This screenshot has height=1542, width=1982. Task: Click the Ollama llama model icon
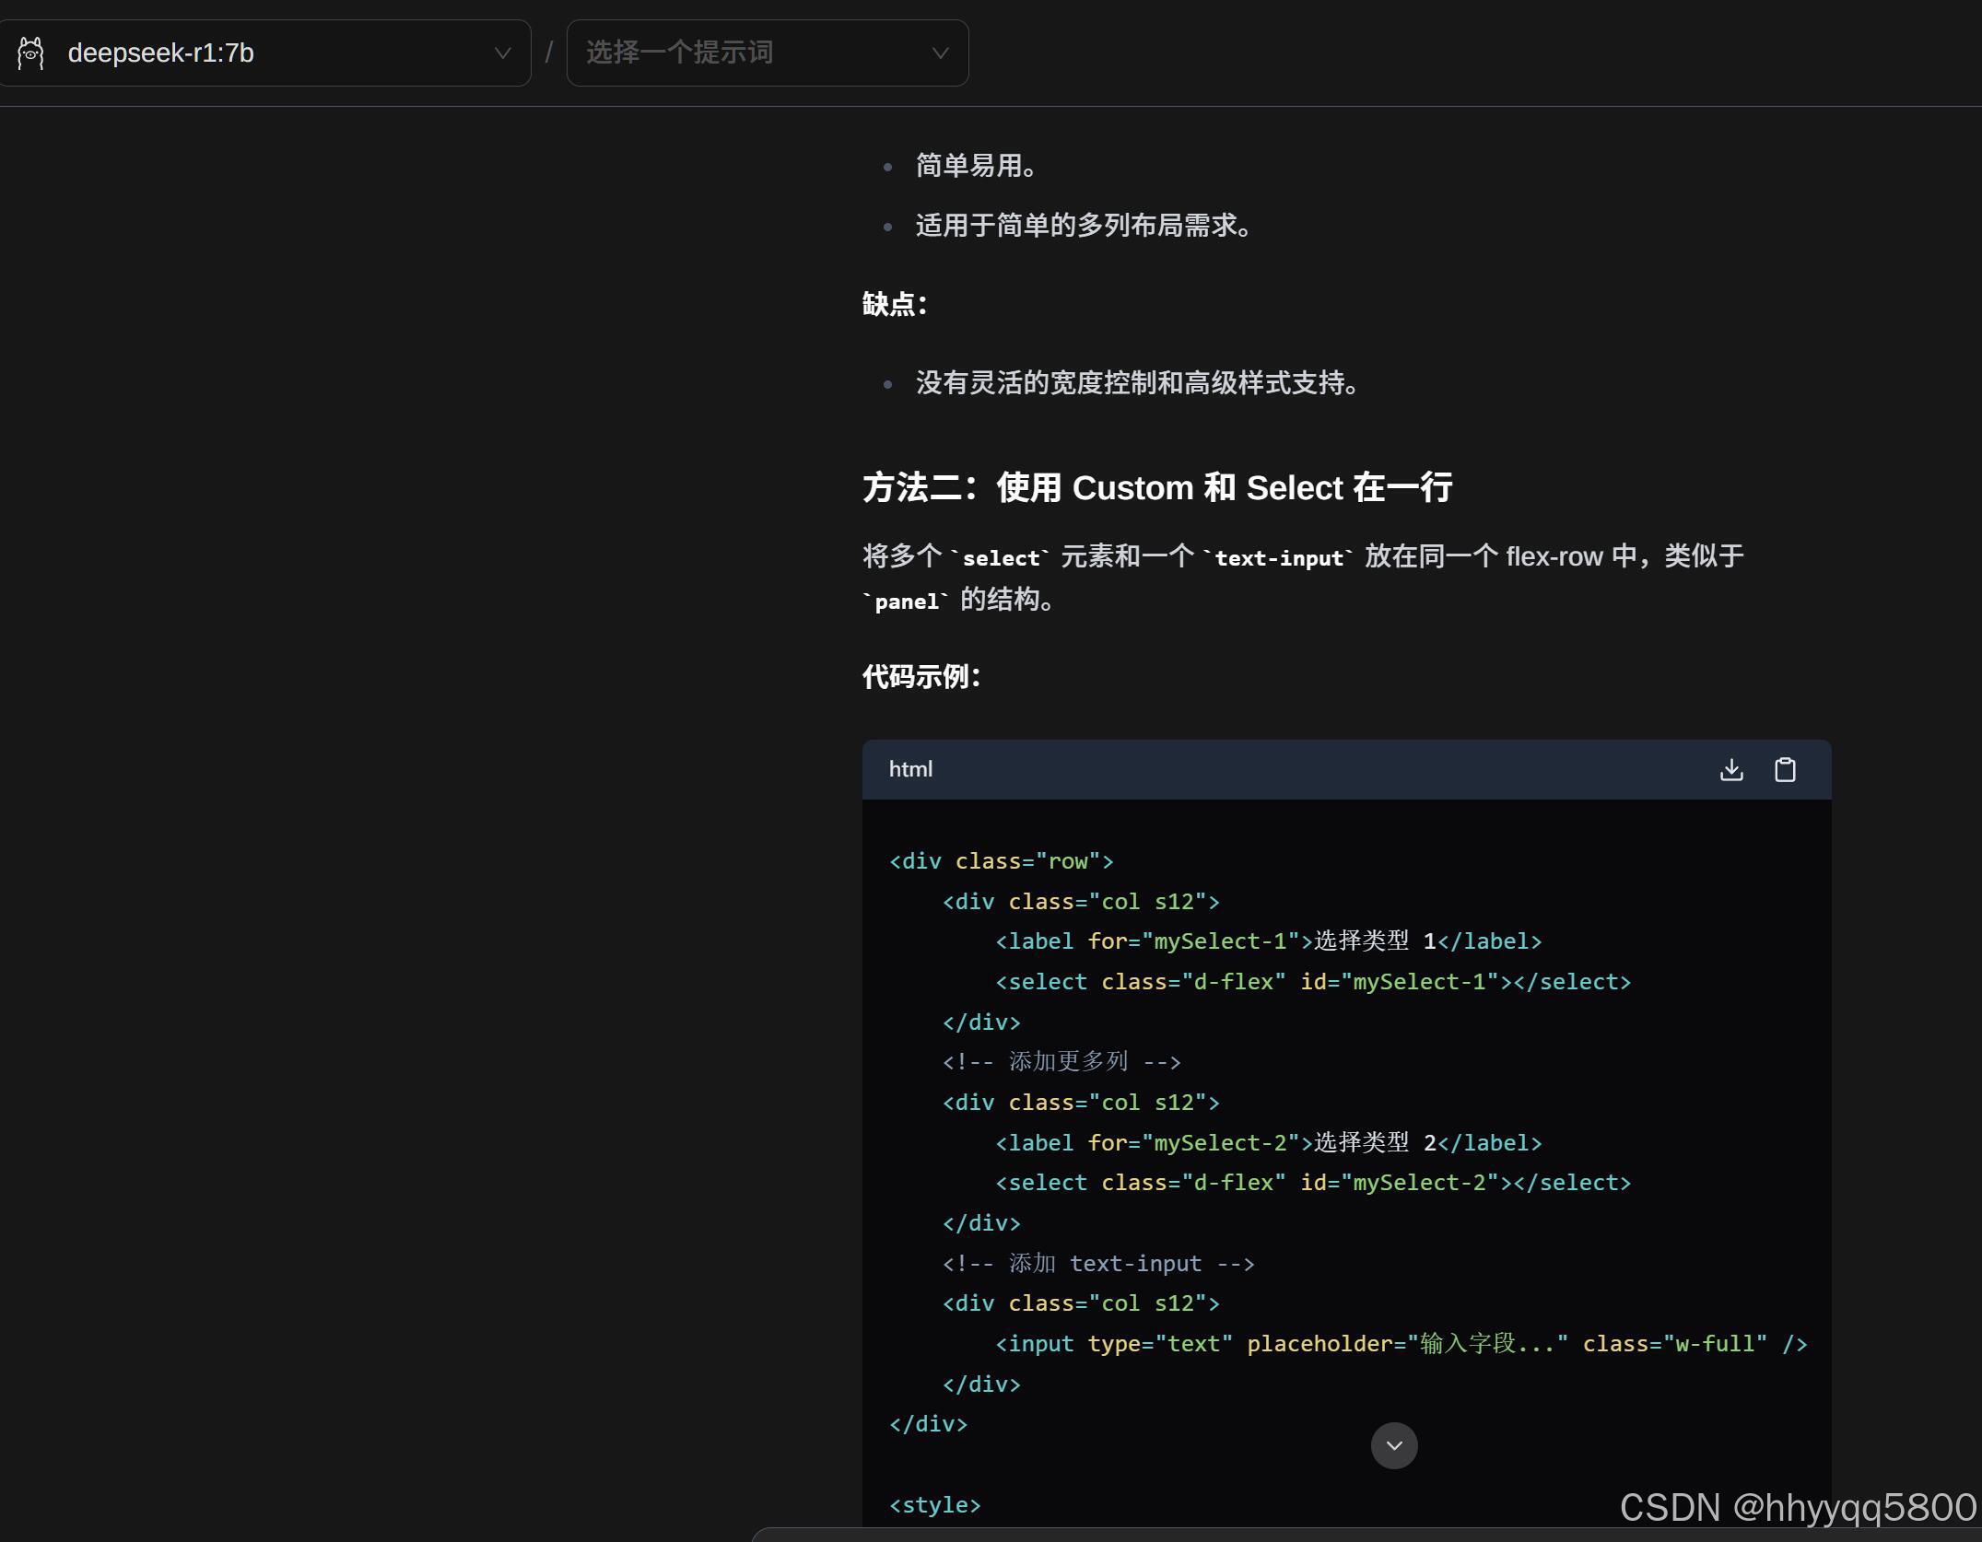point(30,53)
